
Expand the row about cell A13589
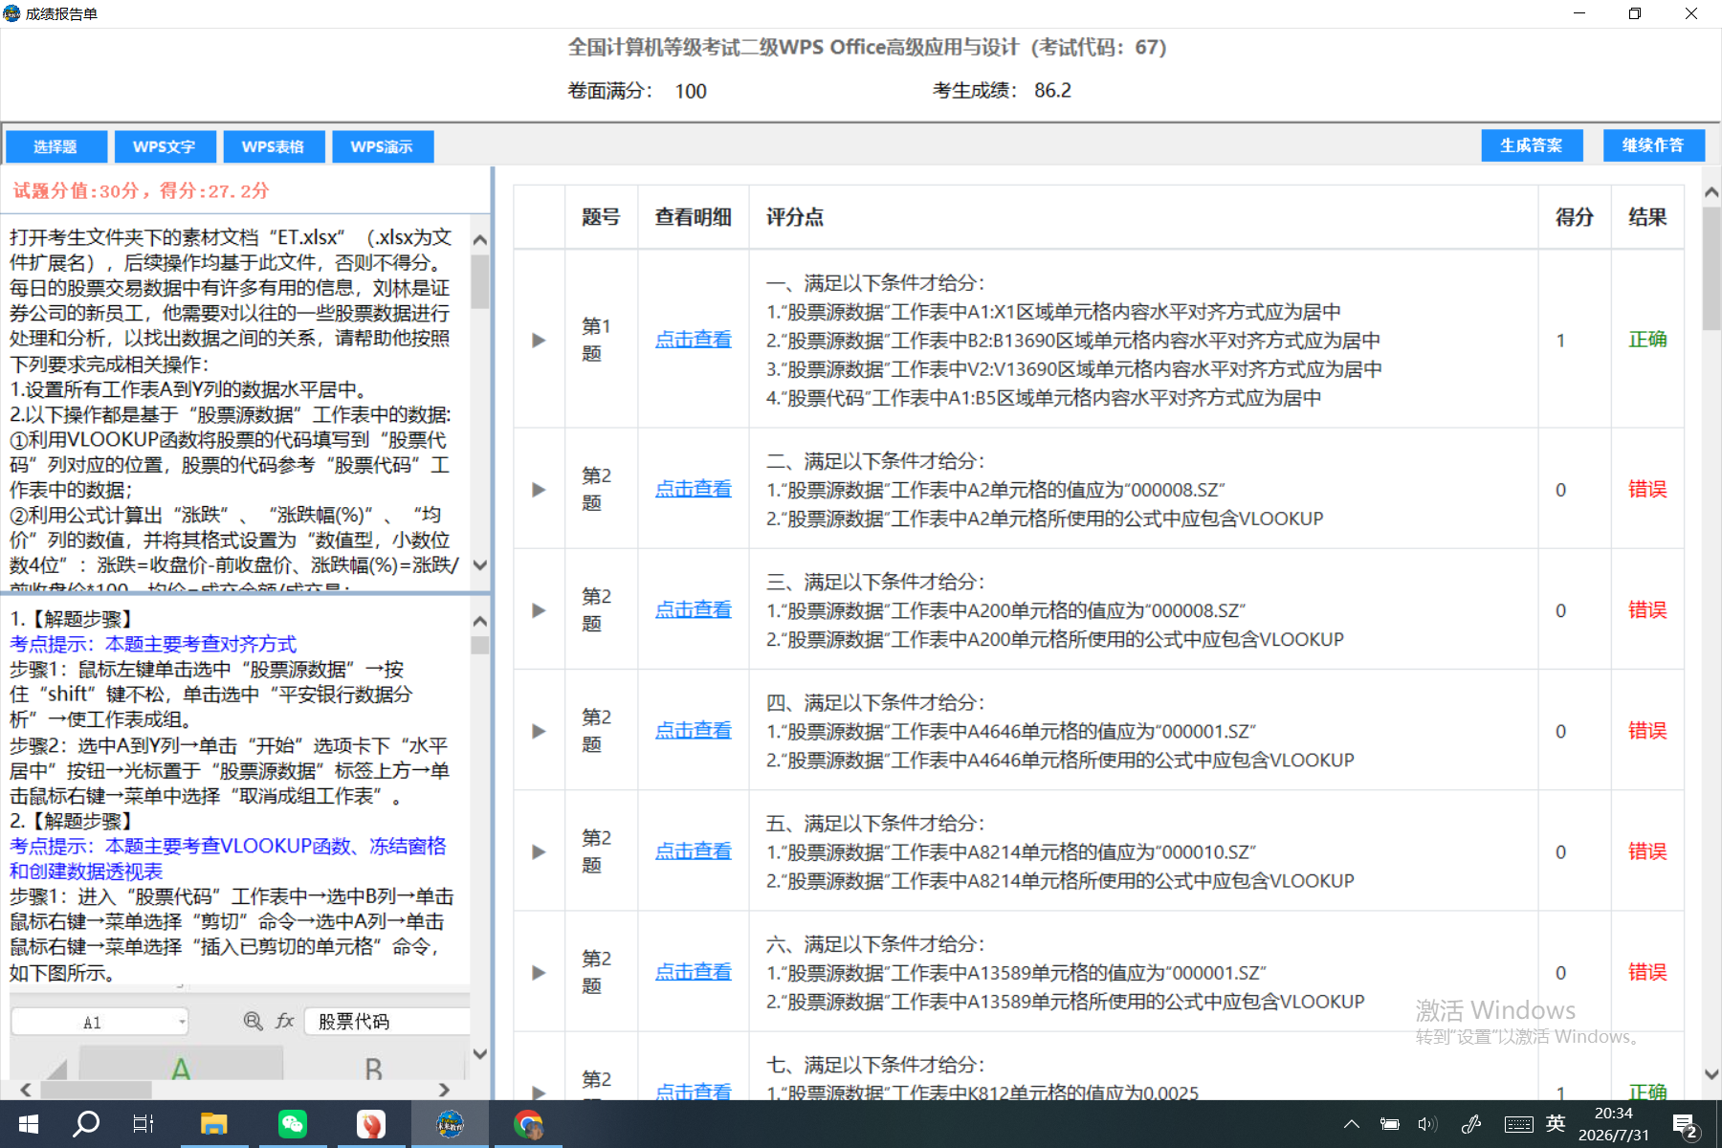point(539,972)
